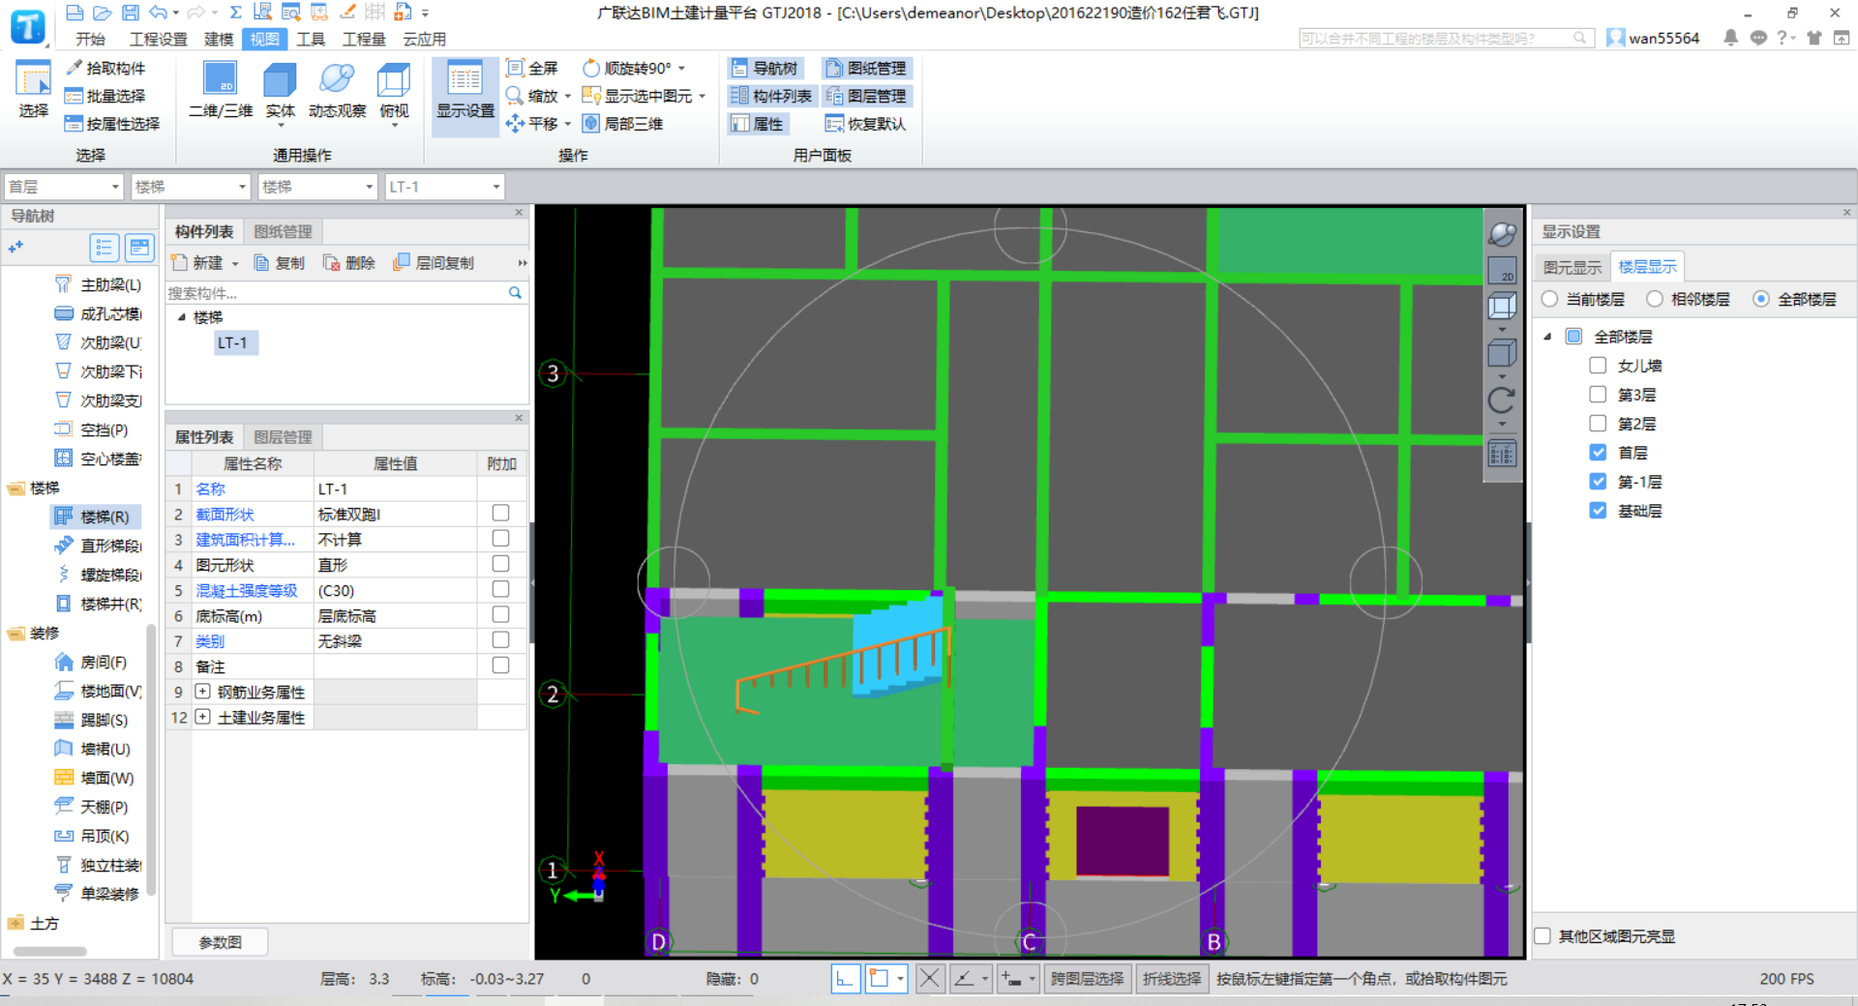The image size is (1858, 1006).
Task: Click viewport rotate arrow icon
Action: (1501, 400)
